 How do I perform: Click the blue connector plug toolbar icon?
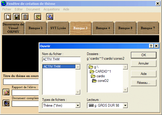(x=50, y=17)
